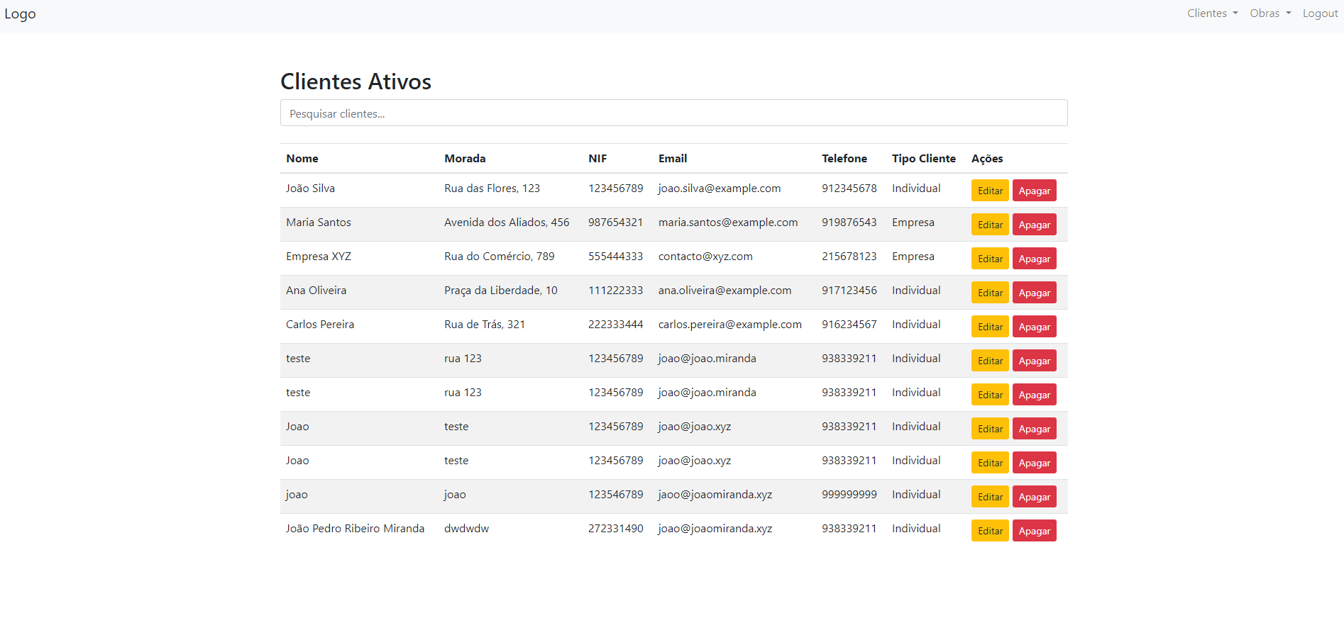Delete Carlos Pereira's entry
The width and height of the screenshot is (1344, 635).
tap(1034, 327)
